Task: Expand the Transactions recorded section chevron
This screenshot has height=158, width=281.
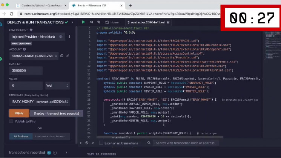Action: pos(66,152)
